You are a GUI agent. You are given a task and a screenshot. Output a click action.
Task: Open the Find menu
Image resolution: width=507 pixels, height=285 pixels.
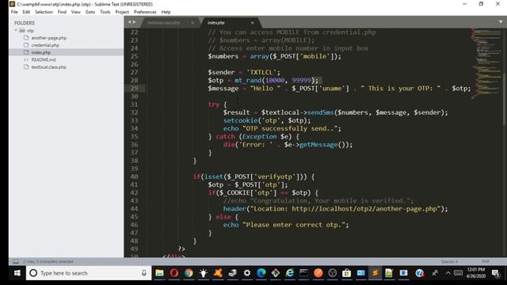coord(62,12)
